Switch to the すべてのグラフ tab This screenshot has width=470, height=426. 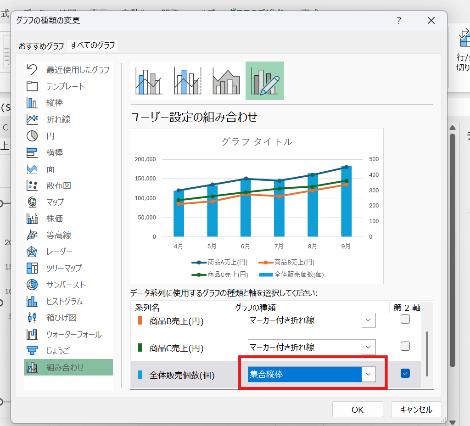click(92, 46)
